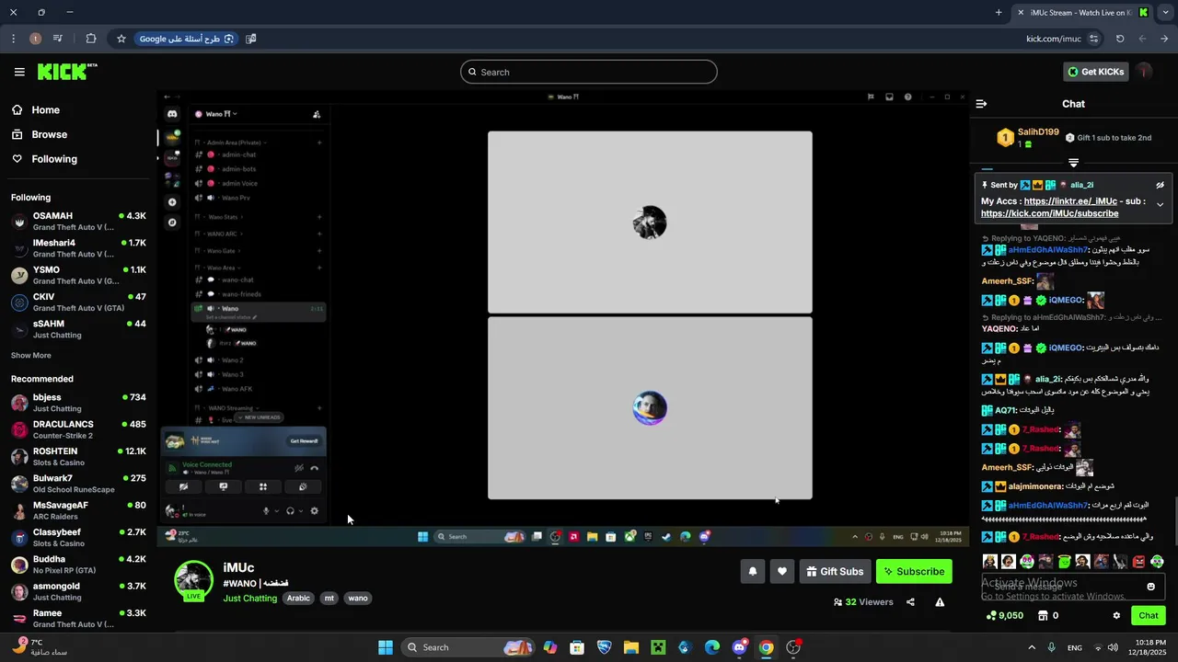
Task: Click SalihD199 top gifter entry
Action: click(x=1029, y=138)
